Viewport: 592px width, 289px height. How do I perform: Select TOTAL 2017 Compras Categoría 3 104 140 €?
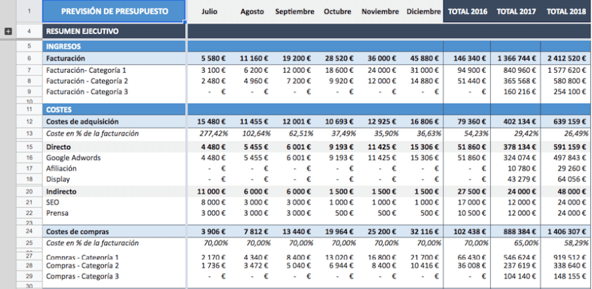[521, 276]
